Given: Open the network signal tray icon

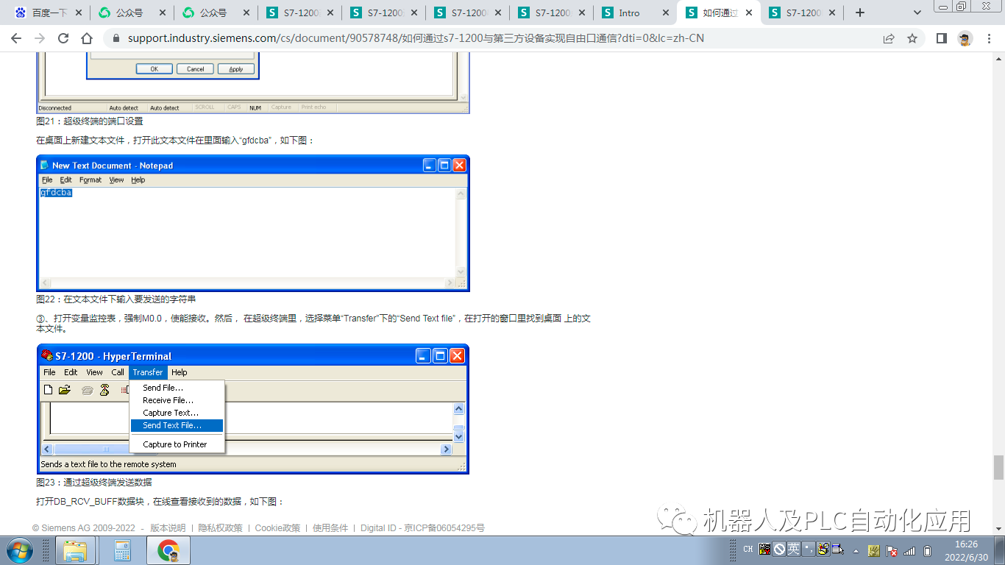Looking at the screenshot, I should pyautogui.click(x=909, y=550).
